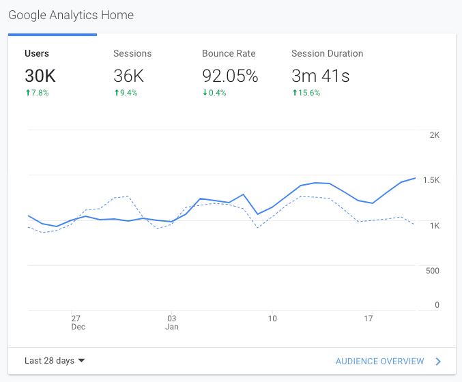
Task: Open the AUDIENCE OVERVIEW report link
Action: click(x=379, y=361)
